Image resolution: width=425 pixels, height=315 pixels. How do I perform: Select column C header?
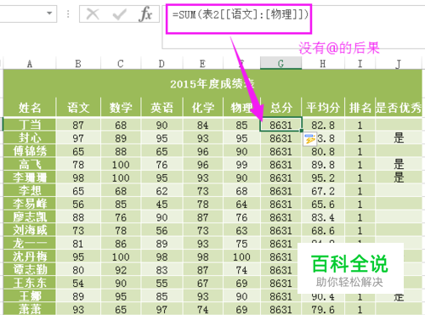pos(121,64)
